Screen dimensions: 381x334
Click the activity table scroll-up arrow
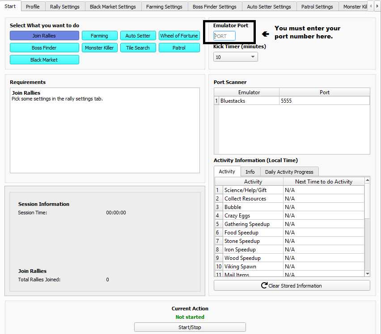[368, 180]
